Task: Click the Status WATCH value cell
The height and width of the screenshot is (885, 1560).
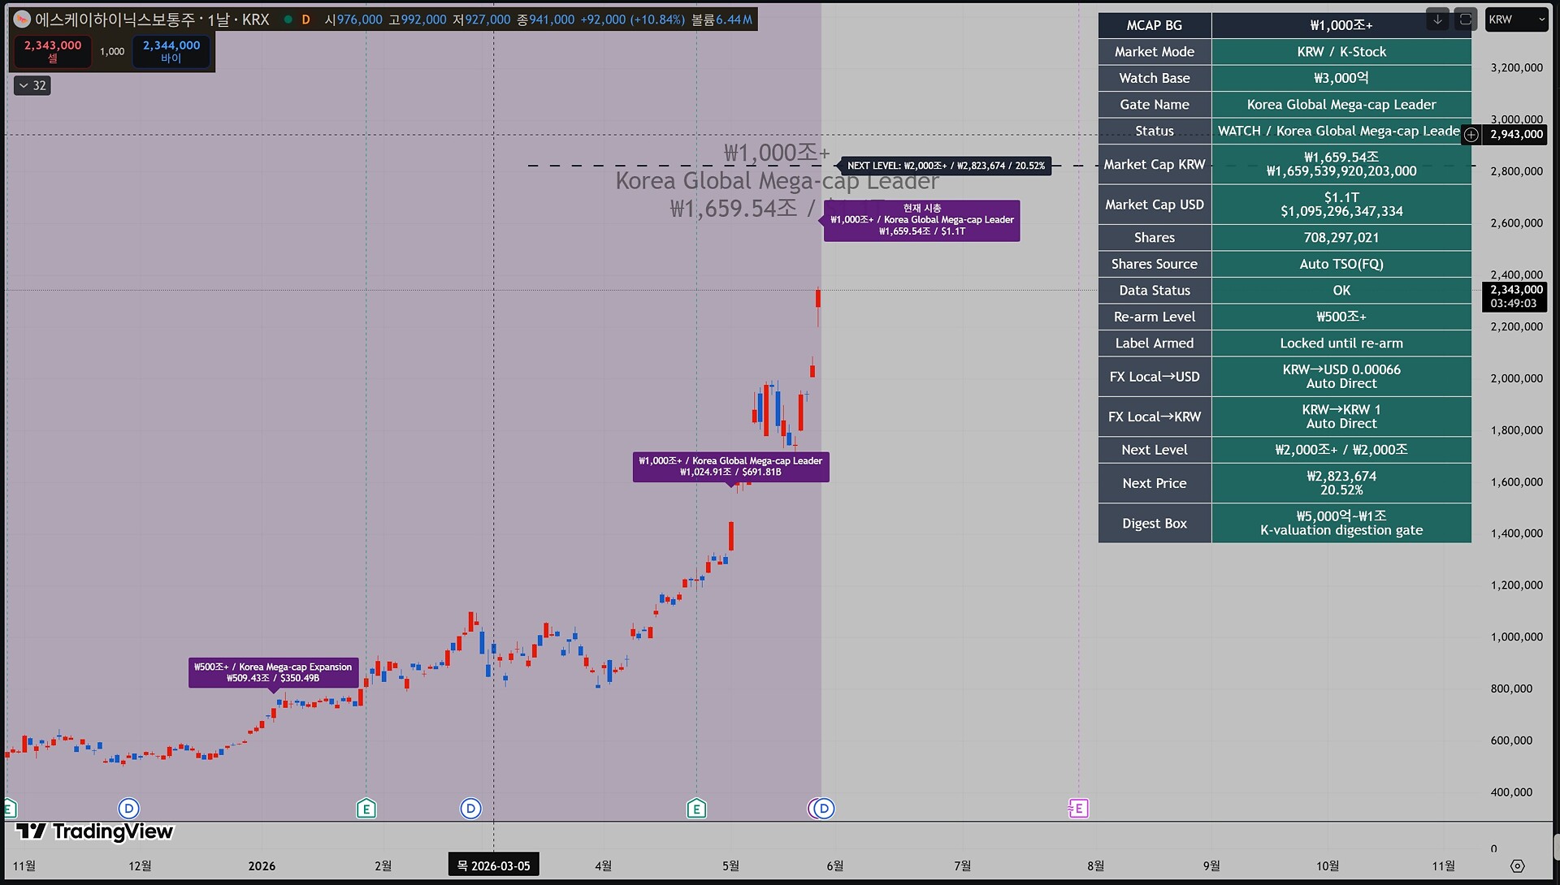Action: tap(1341, 131)
